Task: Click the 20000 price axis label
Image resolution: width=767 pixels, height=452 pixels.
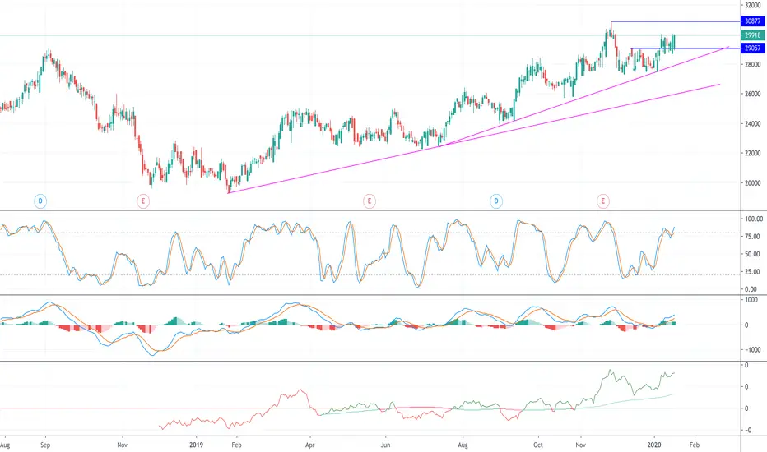Action: point(752,183)
